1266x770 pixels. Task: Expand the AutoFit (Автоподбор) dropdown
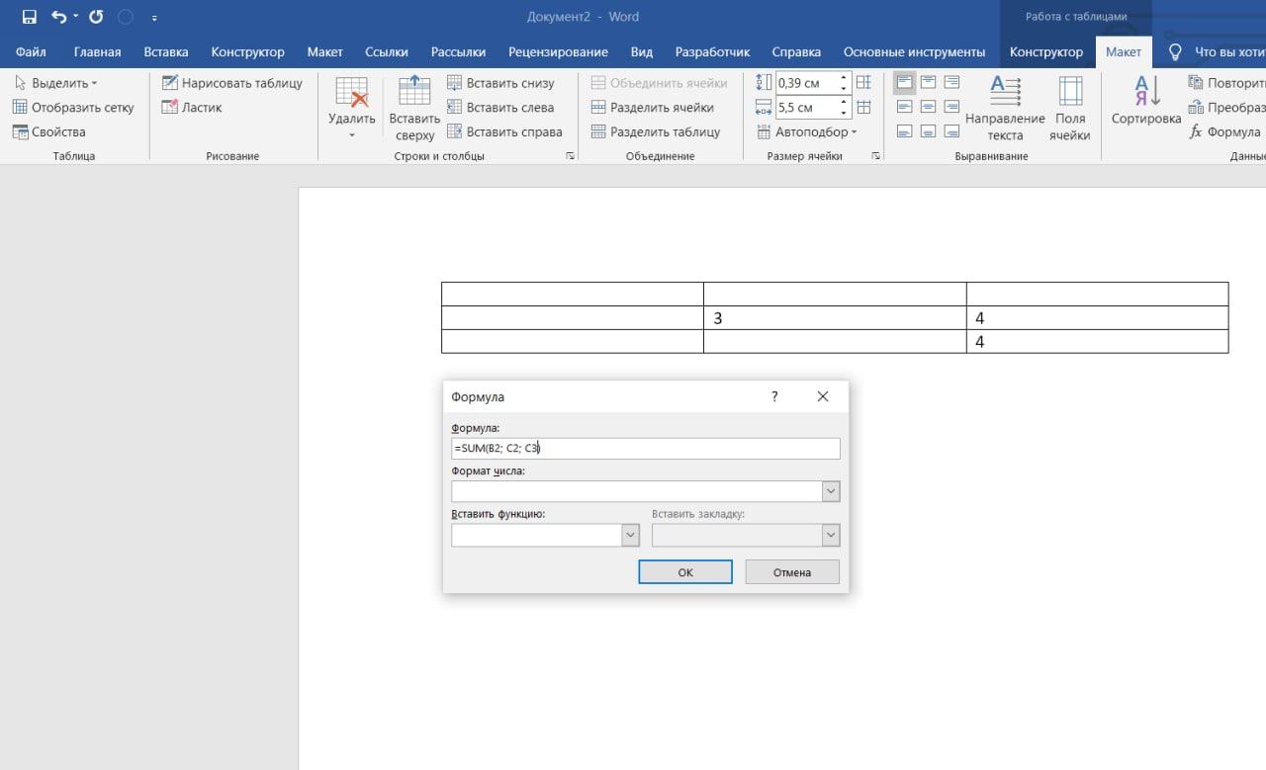807,131
